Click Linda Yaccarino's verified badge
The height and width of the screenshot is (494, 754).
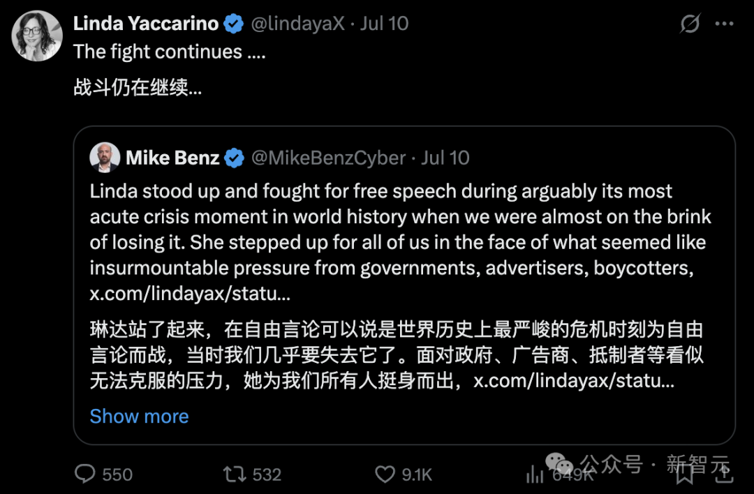pos(234,24)
